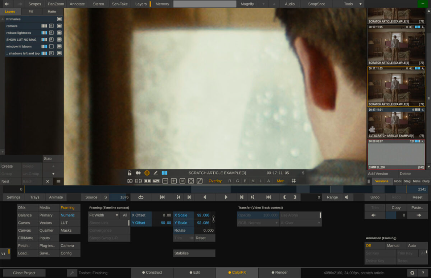
Task: Switch to the Edit mode tab
Action: (x=194, y=273)
